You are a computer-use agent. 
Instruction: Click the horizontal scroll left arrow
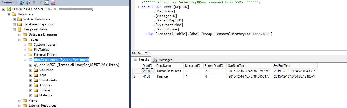pyautogui.click(x=150, y=53)
